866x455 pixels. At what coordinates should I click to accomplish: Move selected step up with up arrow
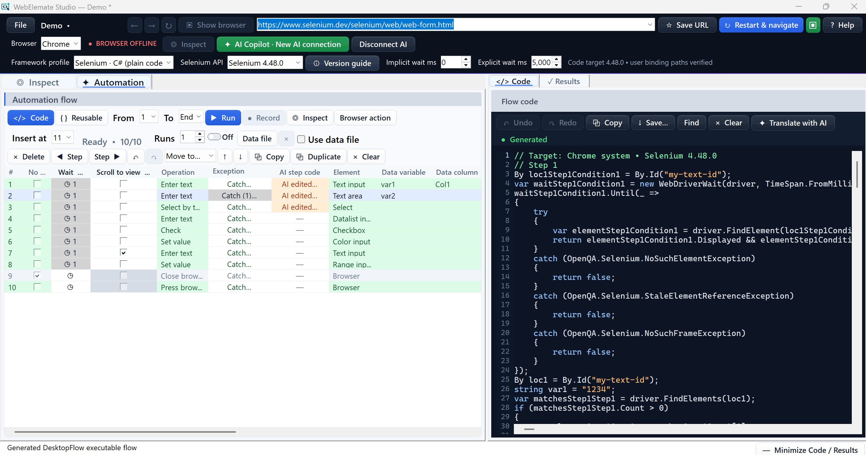tap(224, 156)
